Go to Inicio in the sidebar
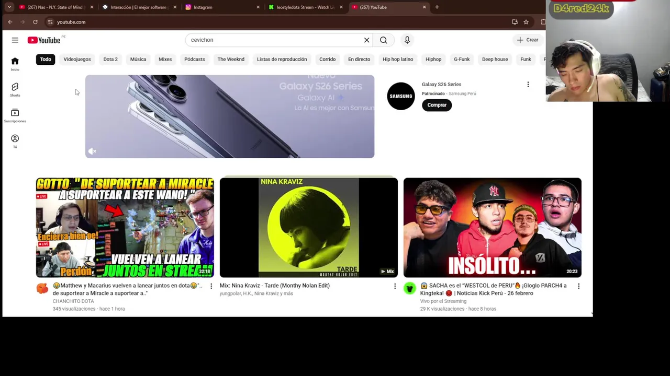The height and width of the screenshot is (376, 670). 15,64
